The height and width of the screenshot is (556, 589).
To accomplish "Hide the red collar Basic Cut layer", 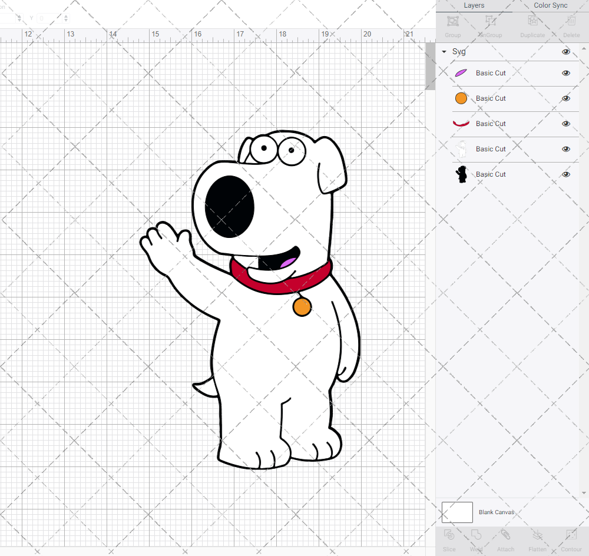I will (x=565, y=124).
